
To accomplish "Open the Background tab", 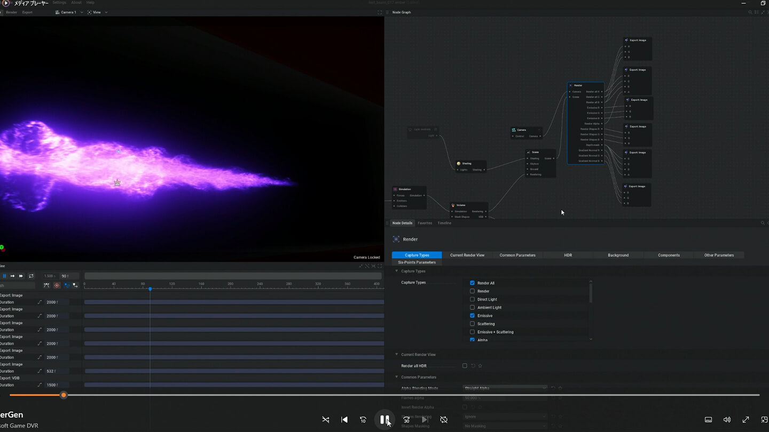I will click(x=618, y=255).
